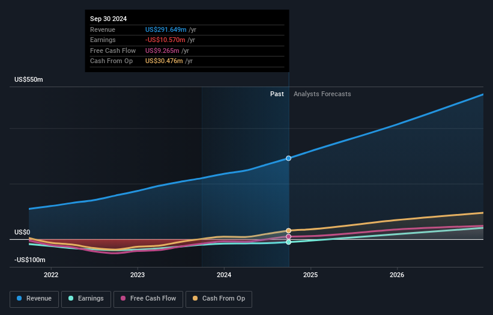Screen dimensions: 493x315
Task: Select the 2023 x-axis label
Action: [138, 275]
